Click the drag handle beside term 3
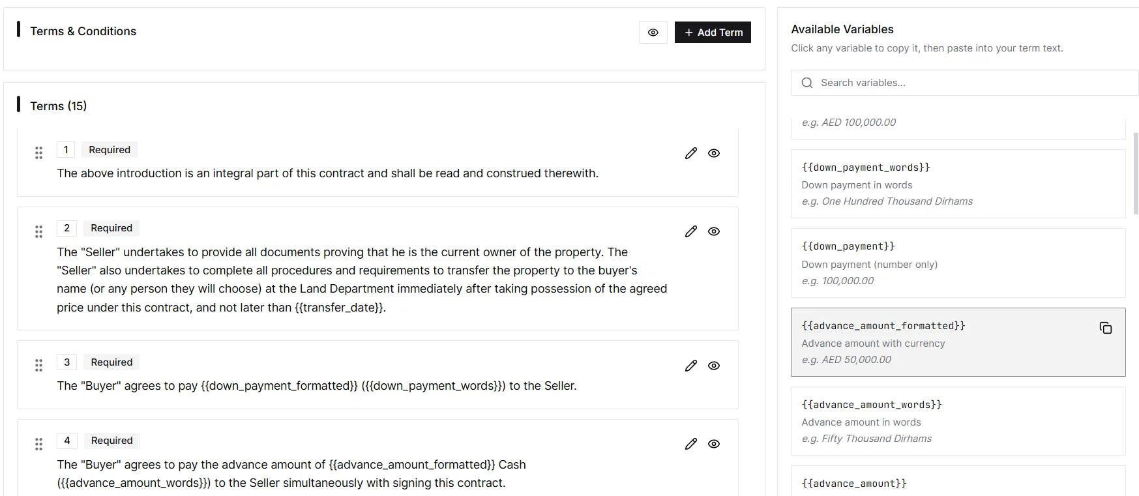The height and width of the screenshot is (496, 1139). tap(38, 365)
